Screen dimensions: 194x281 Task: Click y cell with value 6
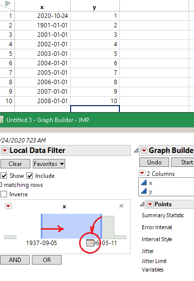click(x=95, y=63)
